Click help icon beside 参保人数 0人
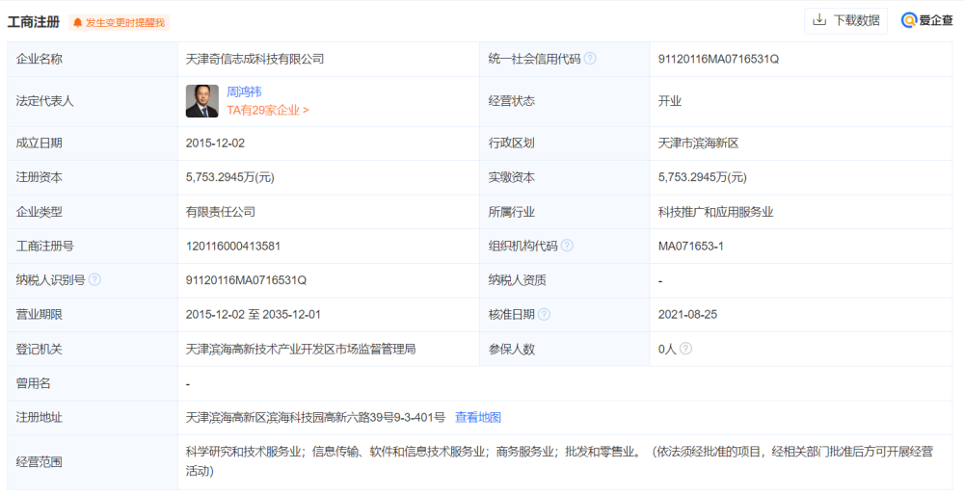Screen dimensions: 964x495 click(685, 349)
